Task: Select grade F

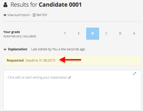Action: pyautogui.click(x=65, y=33)
